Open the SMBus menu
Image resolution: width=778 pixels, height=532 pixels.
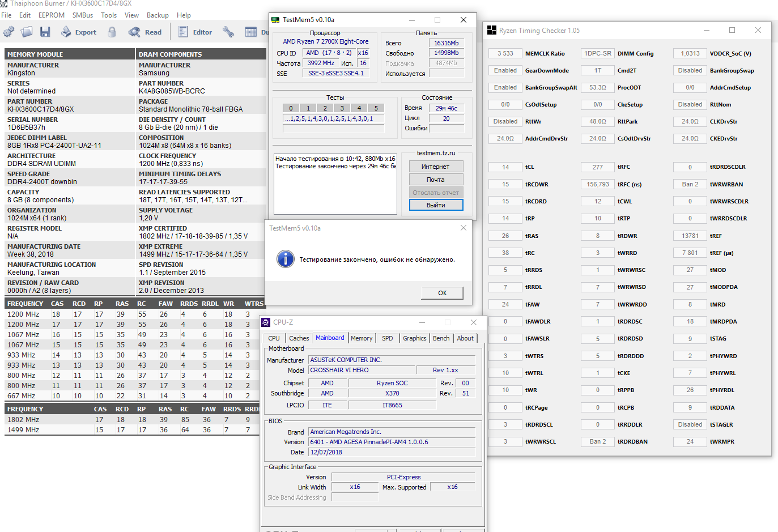[83, 15]
